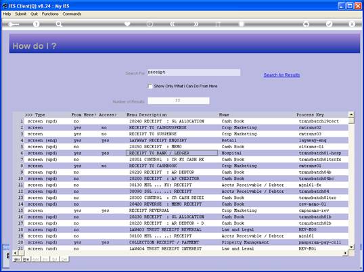Click the T-shaped toolbar icon

[x=219, y=24]
